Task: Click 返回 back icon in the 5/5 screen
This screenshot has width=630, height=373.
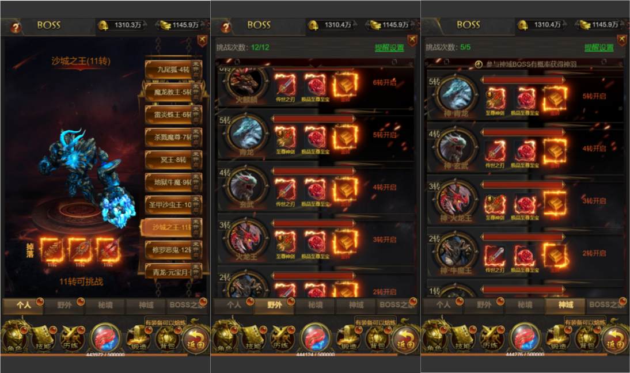Action: tap(614, 337)
